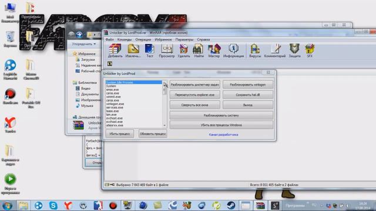This screenshot has width=376, height=211.
Task: Launch the Мастер (Wizard) icon
Action: [214, 50]
